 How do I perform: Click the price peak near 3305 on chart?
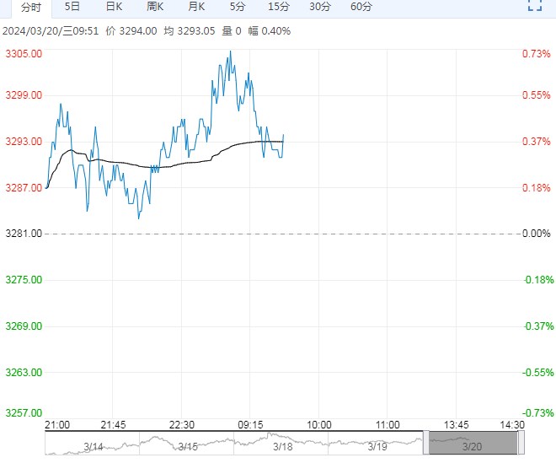pyautogui.click(x=230, y=51)
